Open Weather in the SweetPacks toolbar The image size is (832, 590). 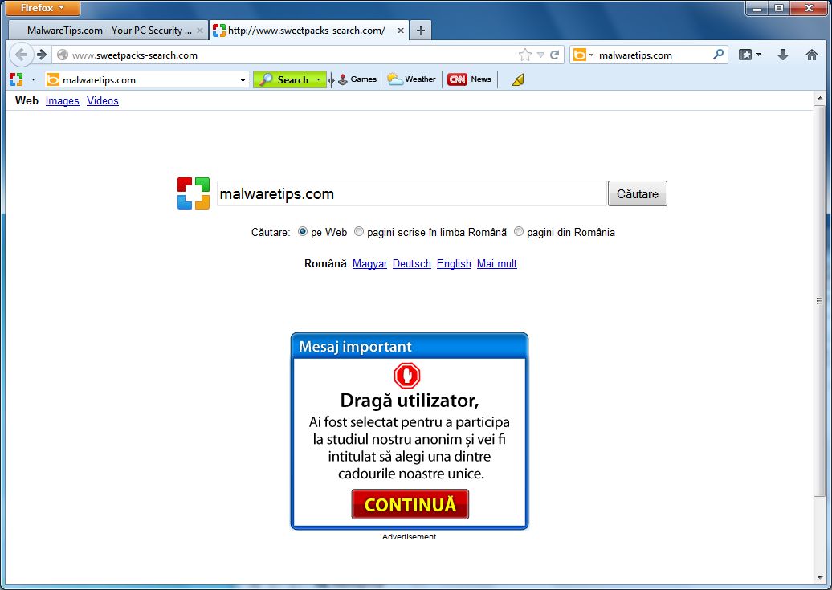click(411, 79)
